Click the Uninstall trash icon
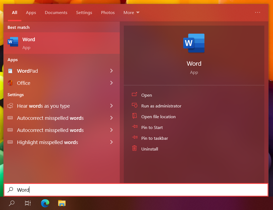Screen dimensions: 273x210 [x=134, y=148]
